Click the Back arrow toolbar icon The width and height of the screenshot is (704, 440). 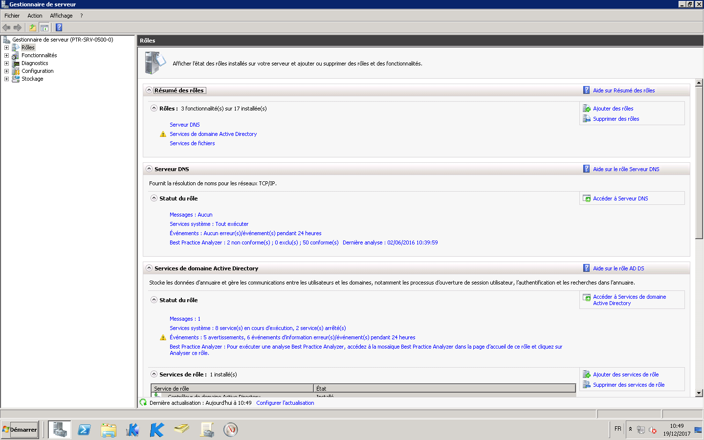[x=6, y=27]
